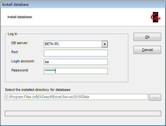This screenshot has width=166, height=126.
Task: Click into the Password field
Action: coord(76,71)
